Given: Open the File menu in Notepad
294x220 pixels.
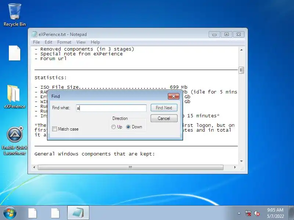Looking at the screenshot, I should point(36,42).
